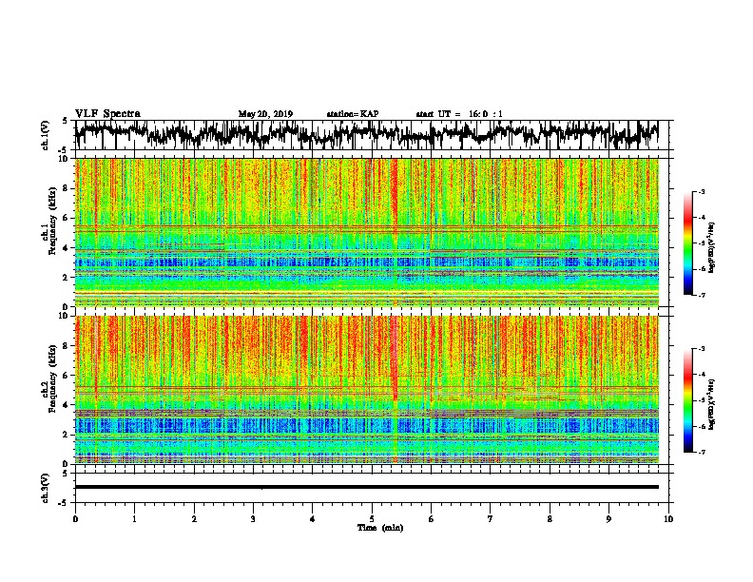Click time axis tick label 2
Screen dimensions: 753x582
(194, 519)
